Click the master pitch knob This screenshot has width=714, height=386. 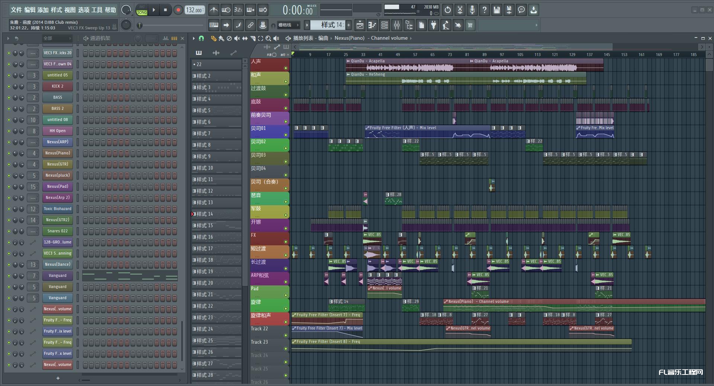[126, 25]
